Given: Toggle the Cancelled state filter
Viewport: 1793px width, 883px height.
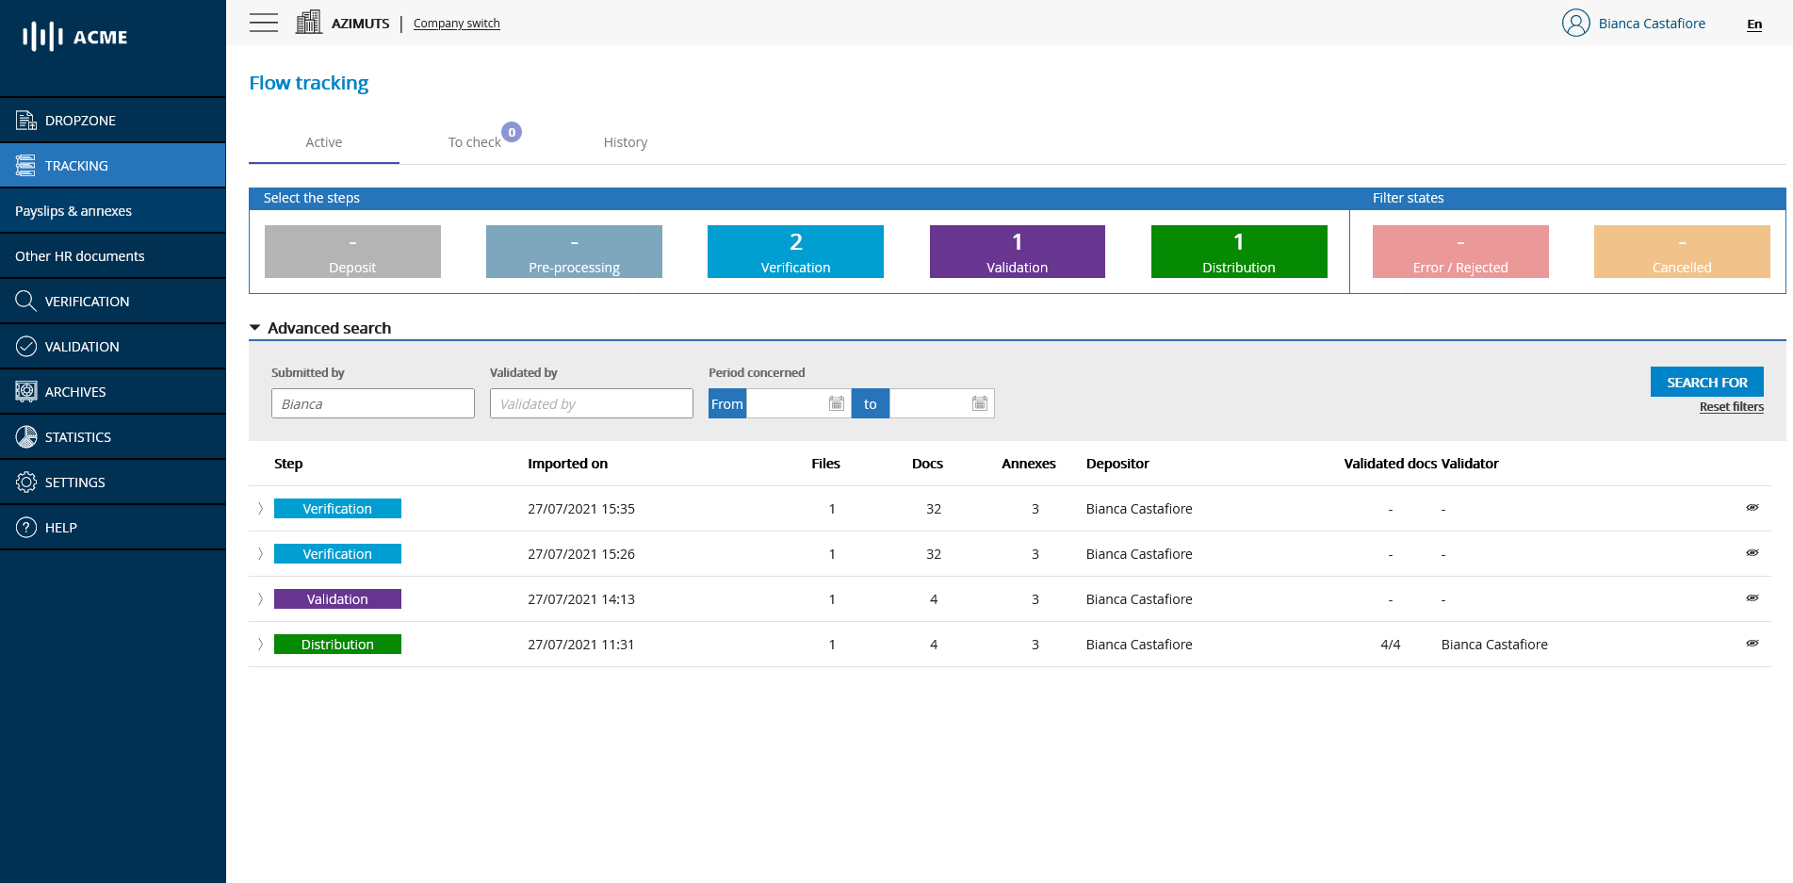Looking at the screenshot, I should 1681,252.
